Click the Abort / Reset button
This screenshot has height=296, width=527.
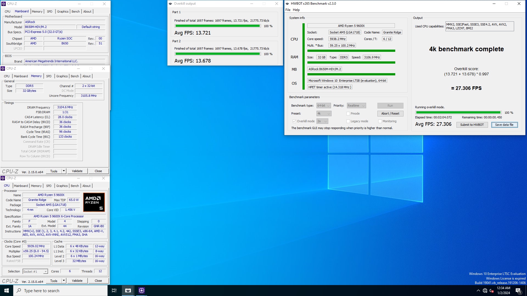390,113
